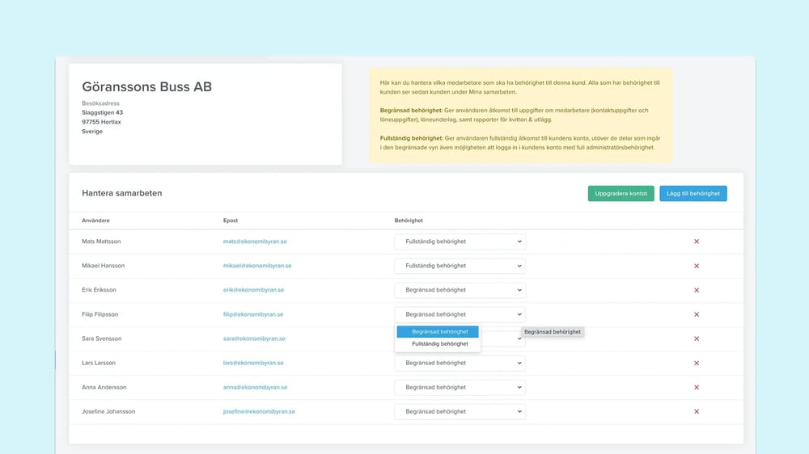809x454 pixels.
Task: Expand Anna Andersson's behörighet dropdown
Action: 460,387
